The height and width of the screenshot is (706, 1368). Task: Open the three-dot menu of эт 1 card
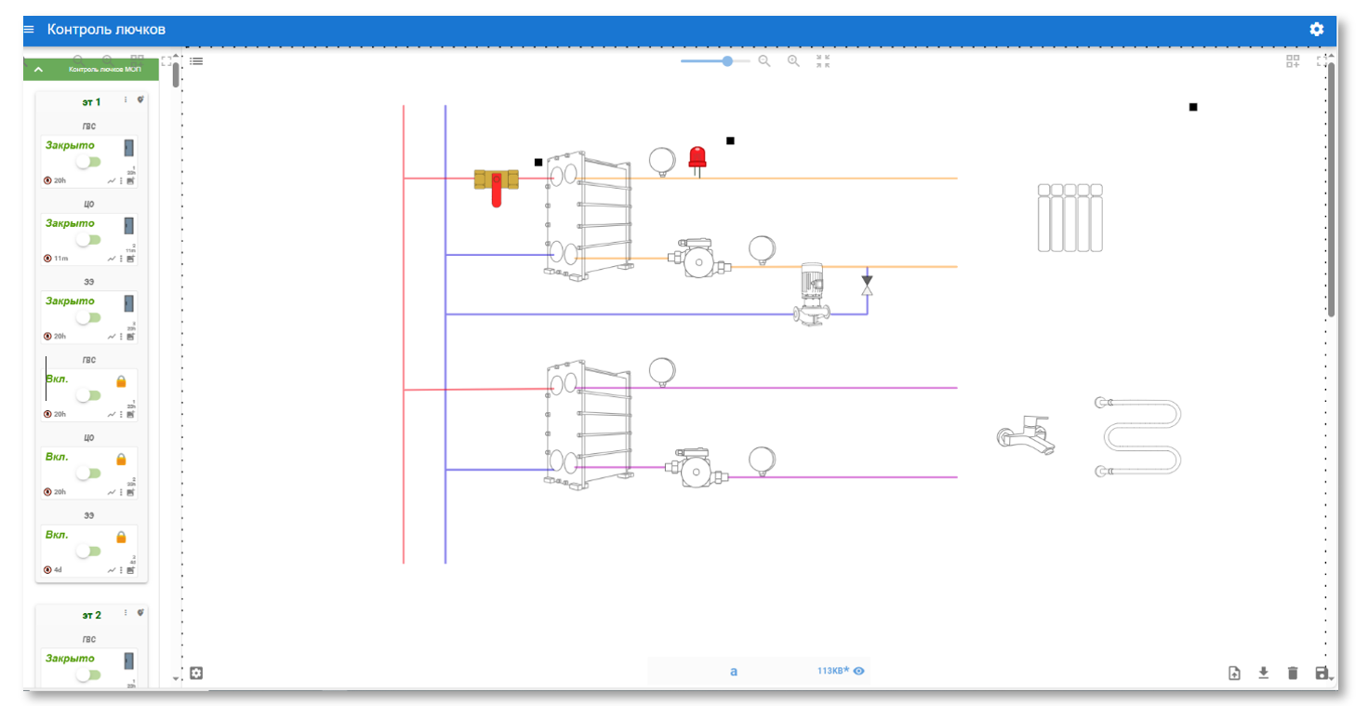[x=126, y=100]
